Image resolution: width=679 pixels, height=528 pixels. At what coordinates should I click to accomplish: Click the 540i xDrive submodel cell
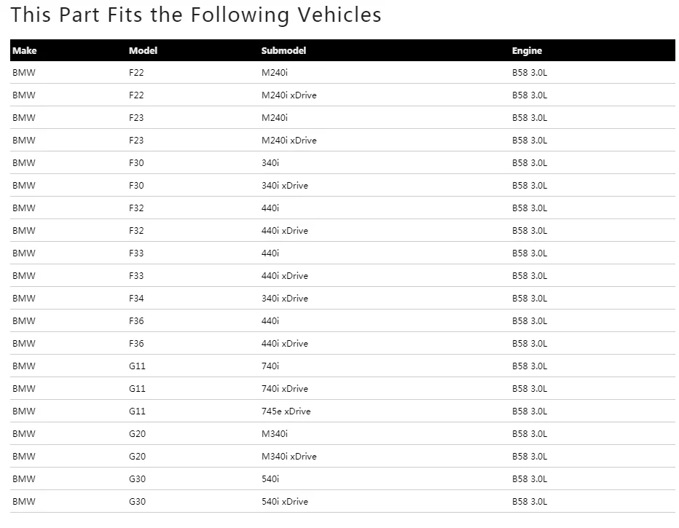(284, 502)
